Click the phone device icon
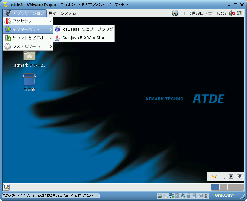The height and width of the screenshot is (201, 247). 206,196
